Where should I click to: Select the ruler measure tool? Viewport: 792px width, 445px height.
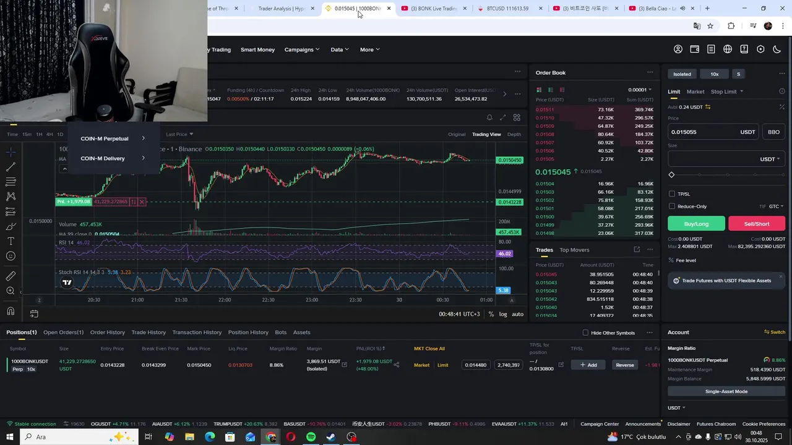pos(11,276)
